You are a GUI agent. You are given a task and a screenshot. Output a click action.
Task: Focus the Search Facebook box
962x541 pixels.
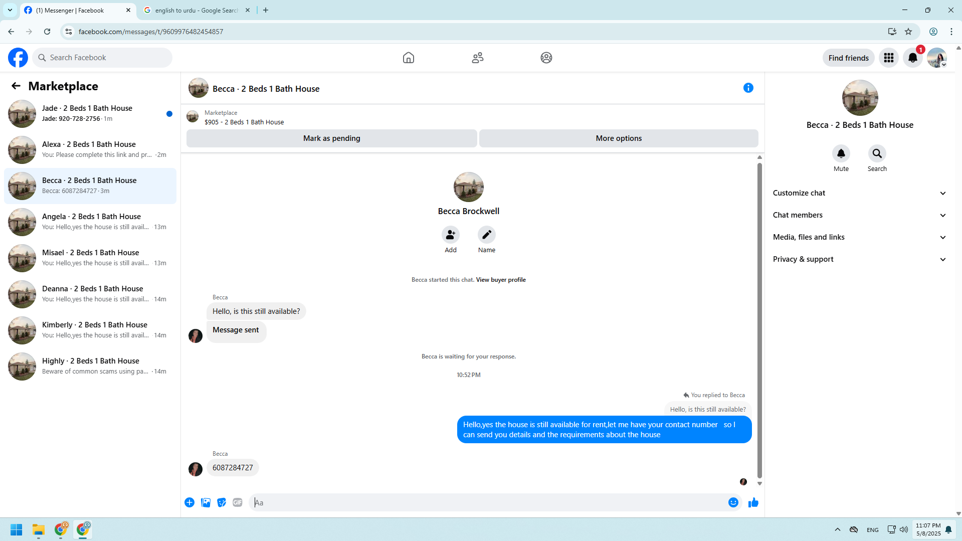[x=102, y=58]
